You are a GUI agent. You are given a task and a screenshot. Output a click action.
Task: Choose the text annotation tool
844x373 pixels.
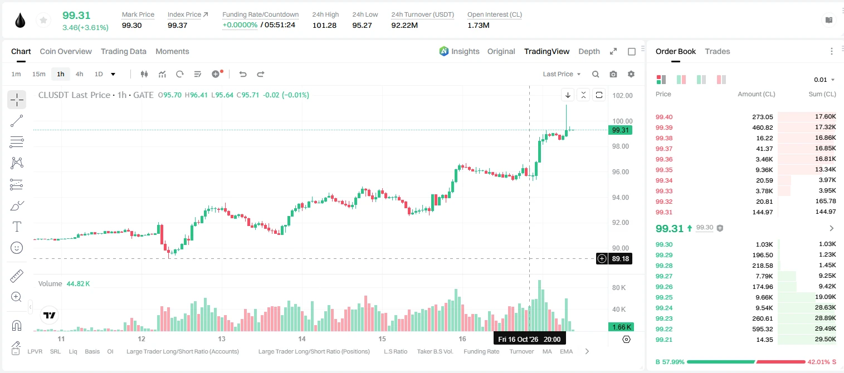tap(17, 227)
